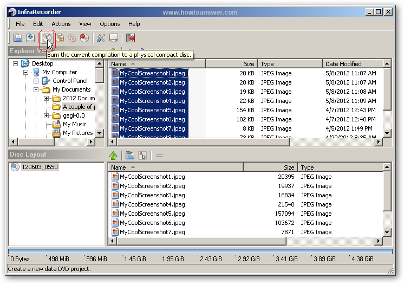The height and width of the screenshot is (284, 404).
Task: Sort explorer list by Name column
Action: click(x=157, y=64)
